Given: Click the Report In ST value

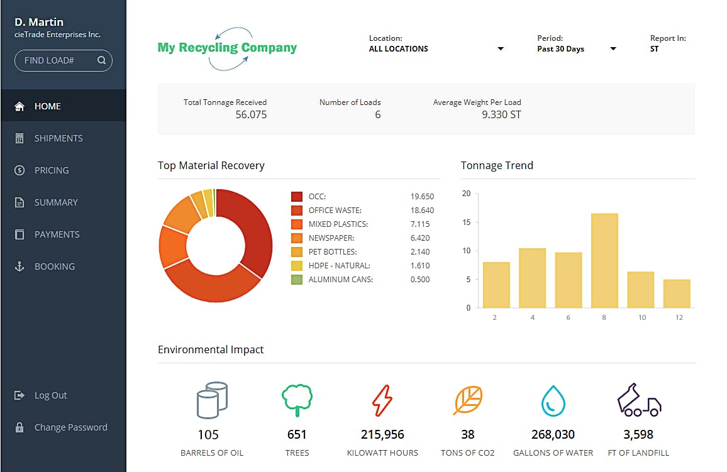Looking at the screenshot, I should (x=654, y=48).
